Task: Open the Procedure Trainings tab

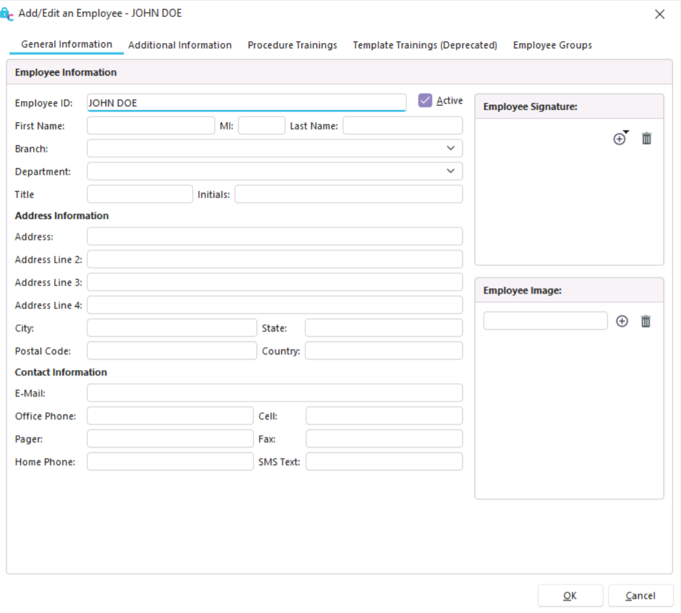Action: click(x=292, y=45)
